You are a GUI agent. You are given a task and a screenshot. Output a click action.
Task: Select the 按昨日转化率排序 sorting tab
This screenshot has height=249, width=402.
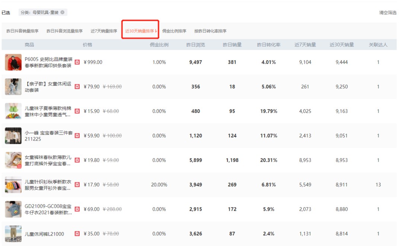tap(210, 31)
